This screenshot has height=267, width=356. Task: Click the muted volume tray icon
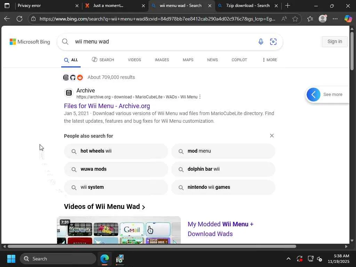tap(319, 259)
